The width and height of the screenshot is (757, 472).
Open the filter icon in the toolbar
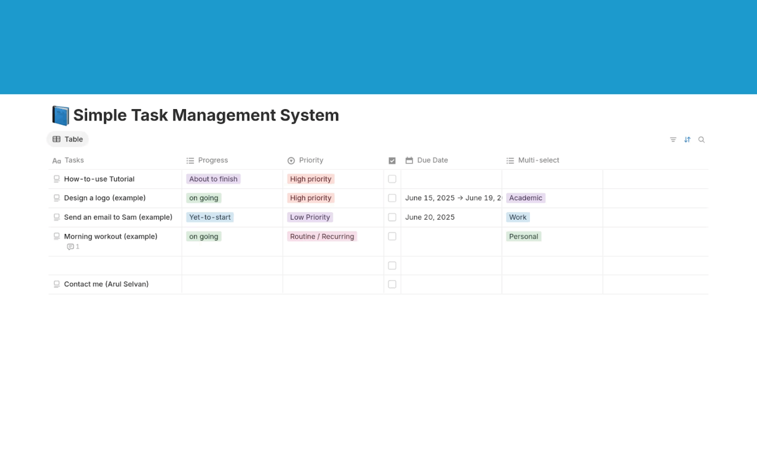tap(673, 139)
